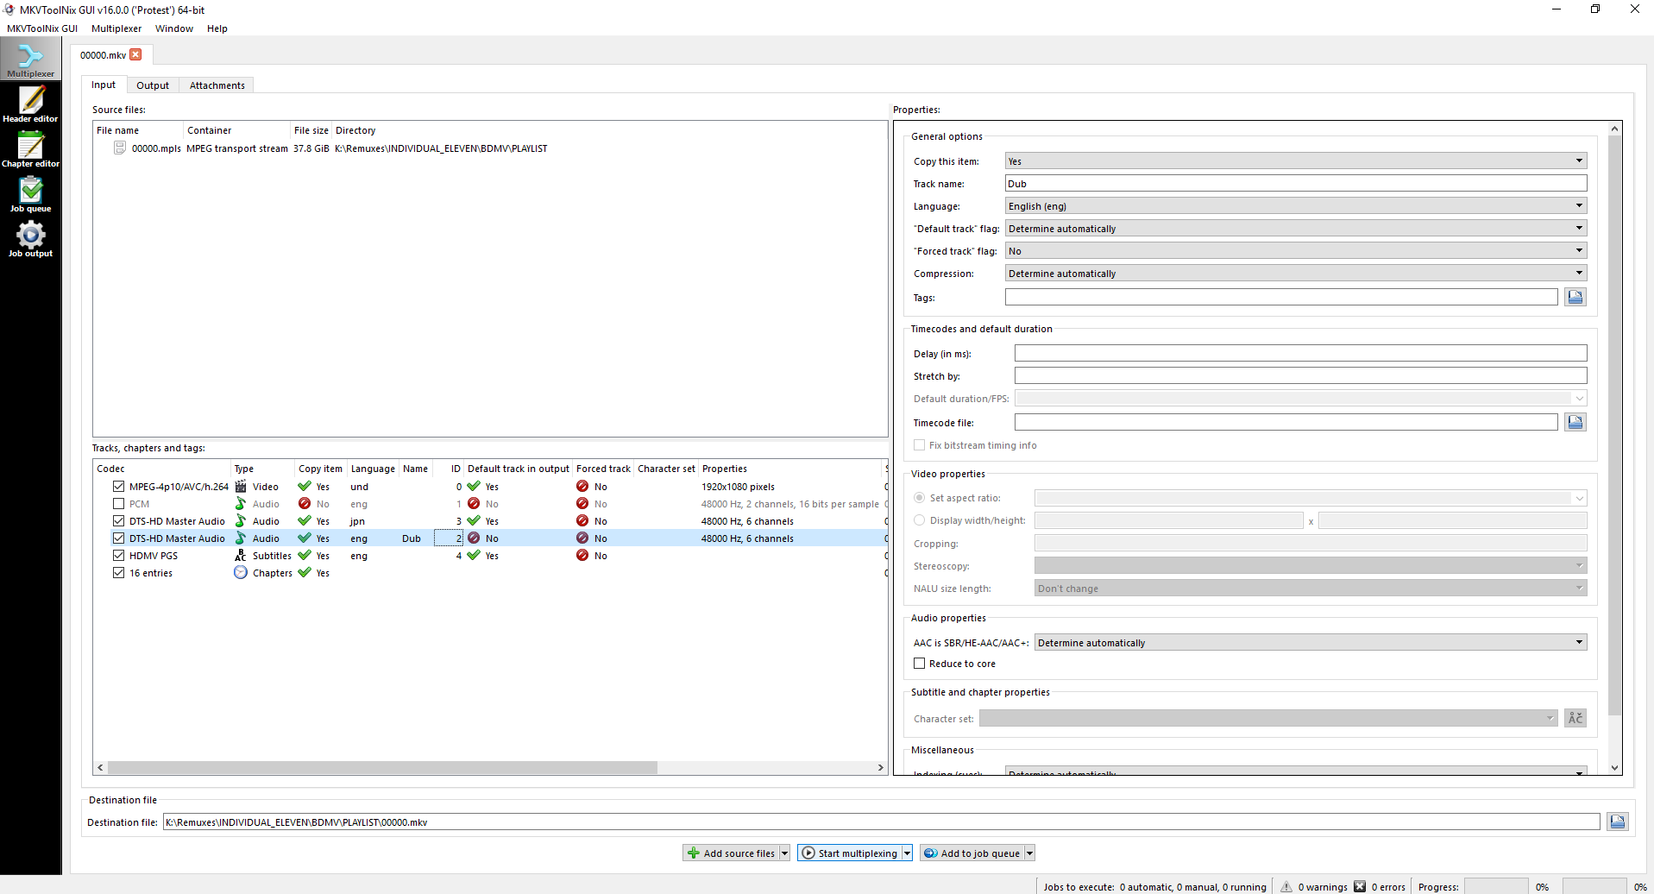
Task: Select the Display width/height radio button
Action: [920, 520]
